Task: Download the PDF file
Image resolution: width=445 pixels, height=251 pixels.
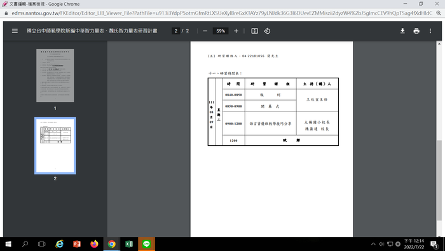Action: coord(402,31)
